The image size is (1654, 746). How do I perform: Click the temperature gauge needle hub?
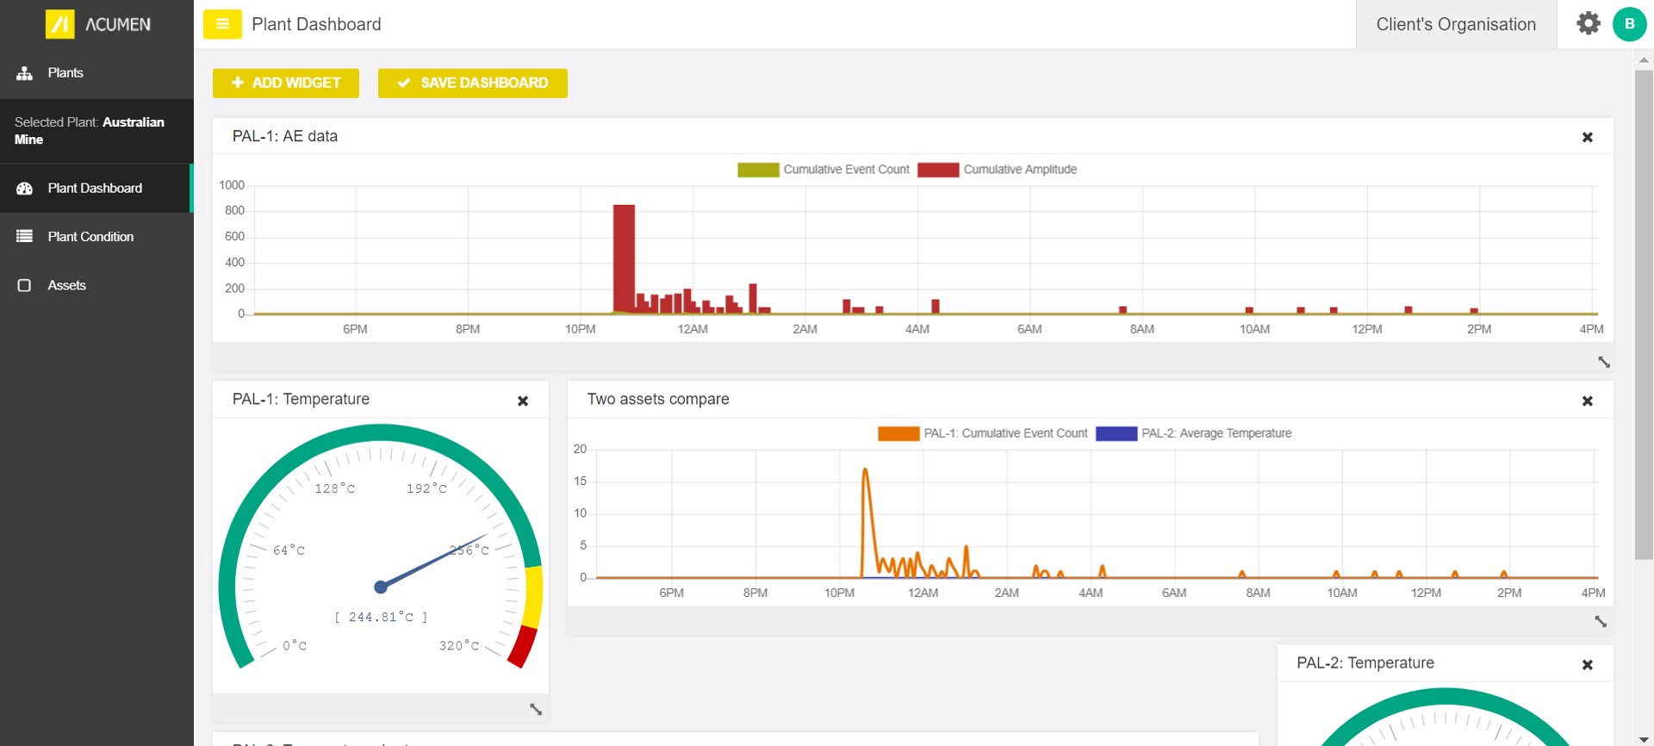pos(381,587)
